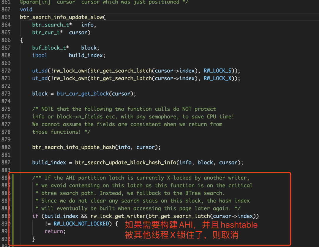Click the void keyword on line 862
Viewport: 319px width, 247px height.
pos(26,9)
